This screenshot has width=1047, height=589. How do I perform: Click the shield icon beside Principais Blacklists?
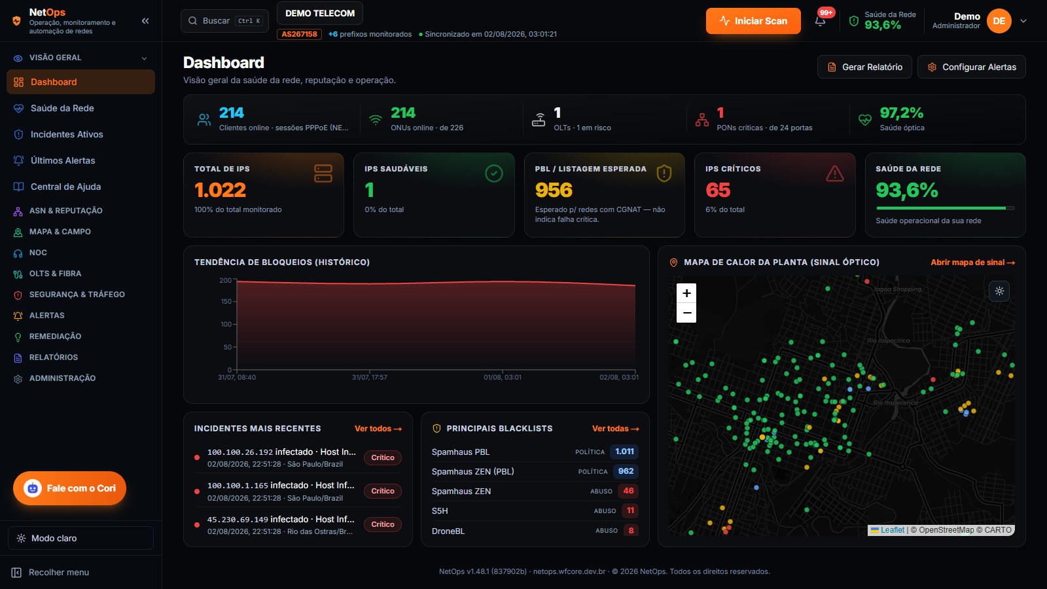436,429
